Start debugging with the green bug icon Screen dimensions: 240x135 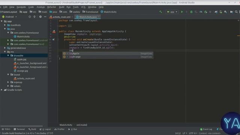191,12
